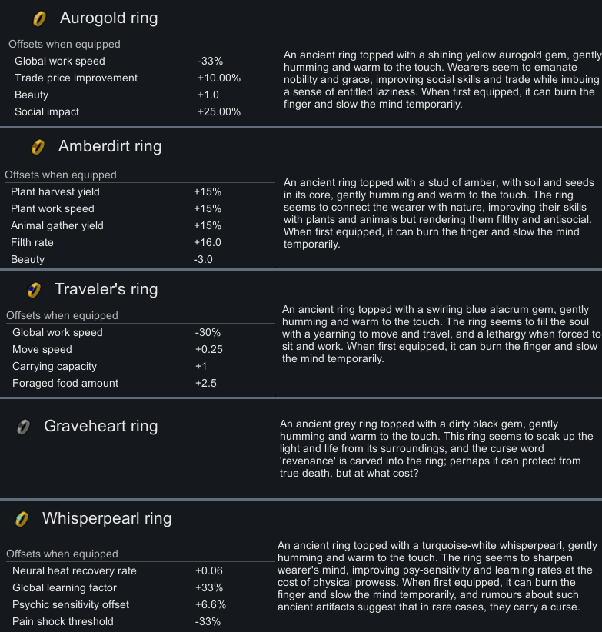Click the Traveler's ring heading

coord(106,289)
